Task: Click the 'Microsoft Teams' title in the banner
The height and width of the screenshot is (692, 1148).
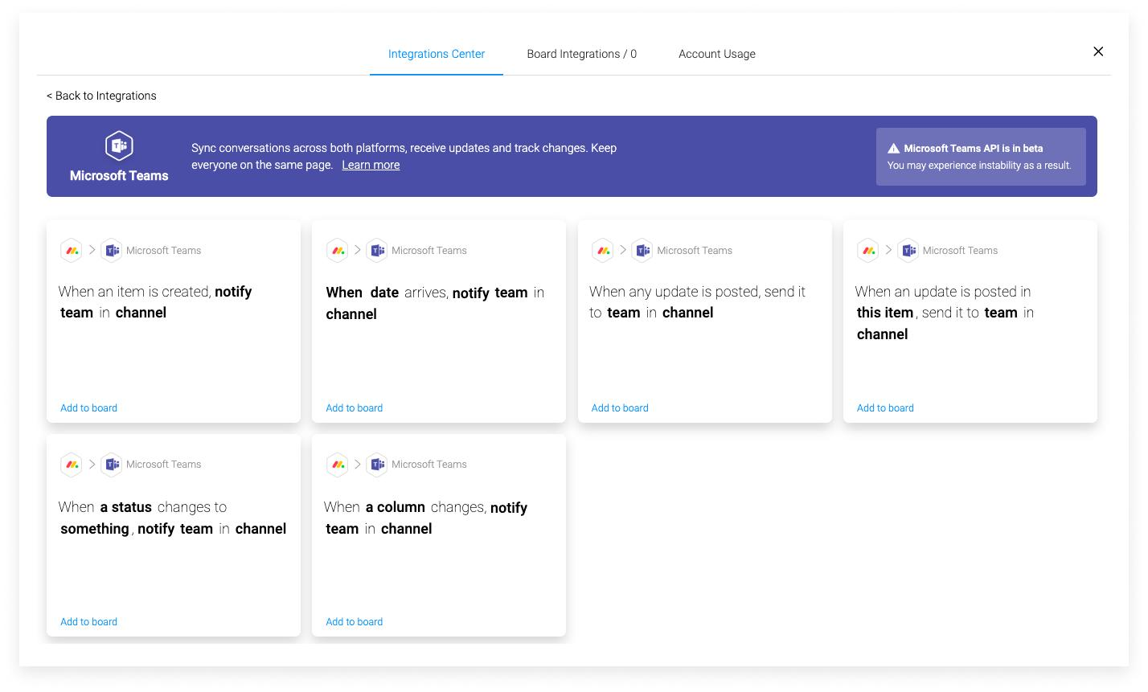Action: [x=119, y=176]
